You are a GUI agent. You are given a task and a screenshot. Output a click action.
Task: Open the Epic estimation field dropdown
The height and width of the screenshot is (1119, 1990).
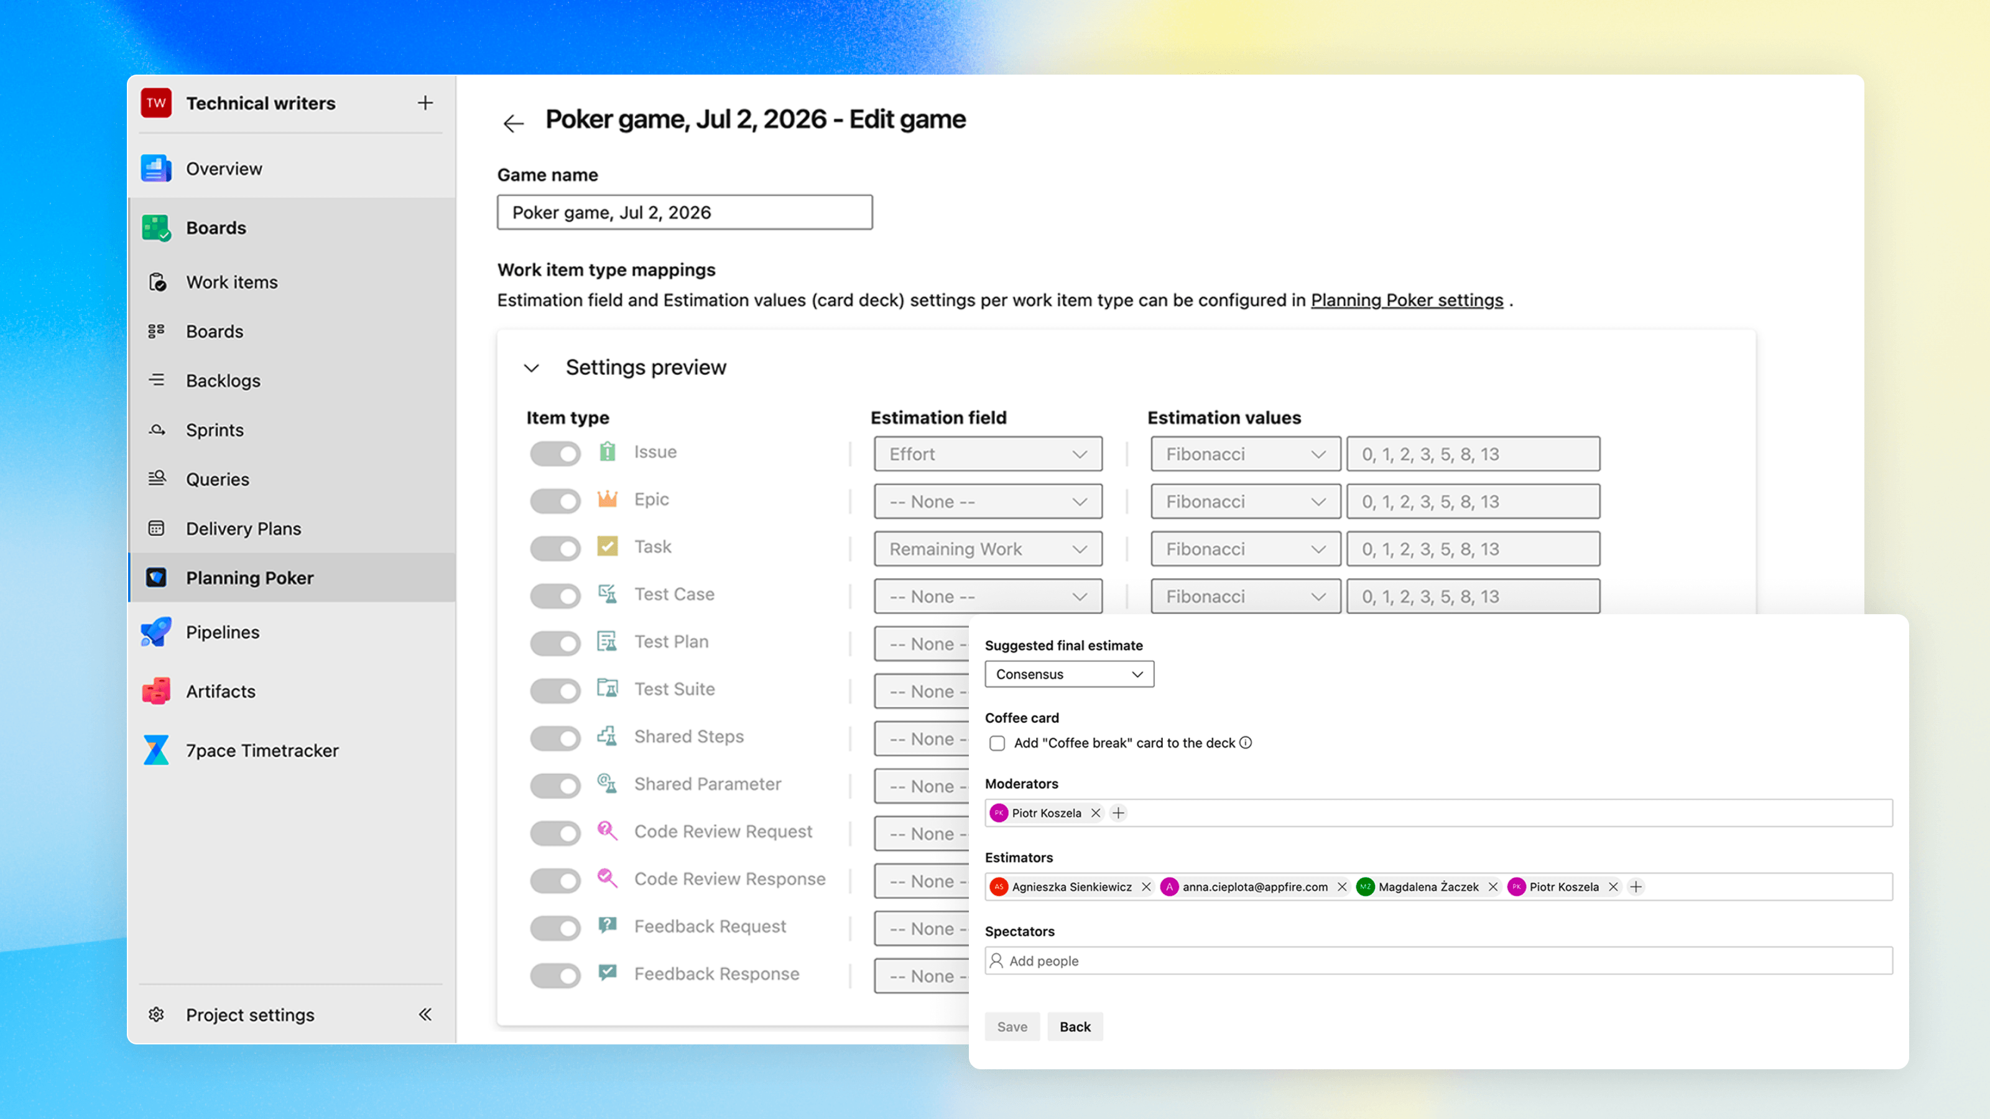click(988, 501)
